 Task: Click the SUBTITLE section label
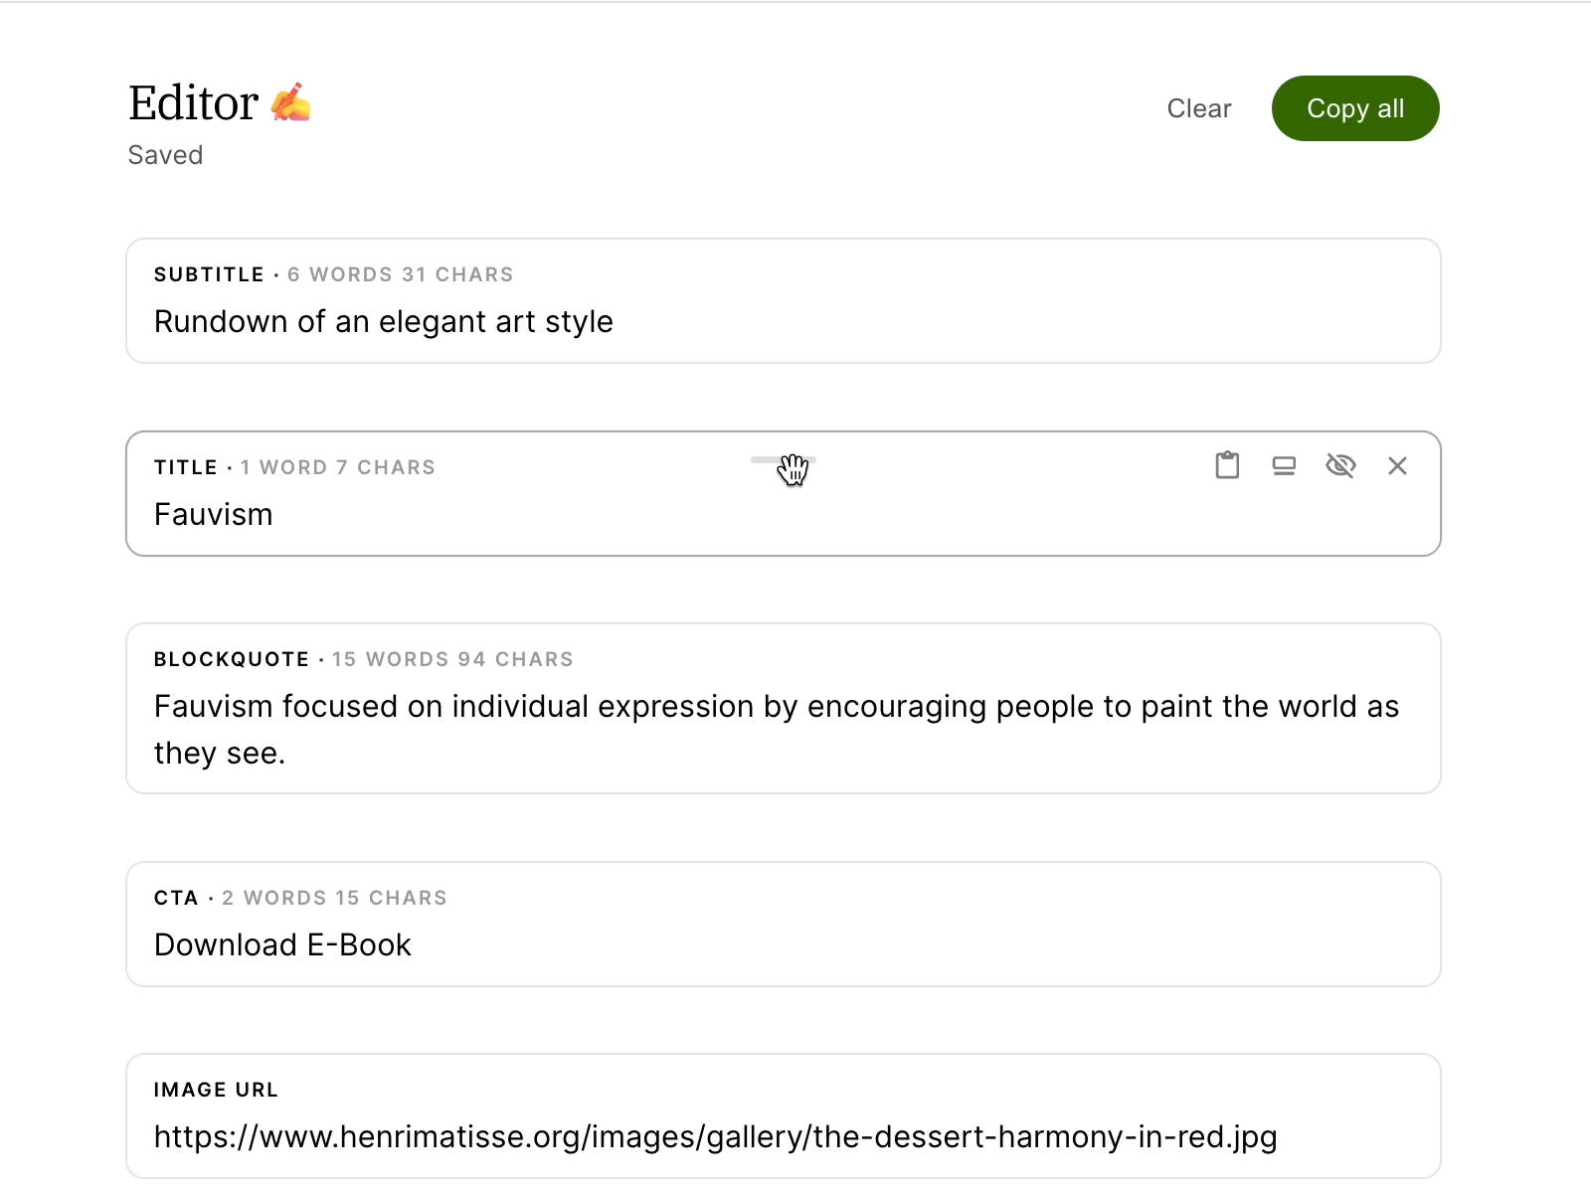click(x=209, y=274)
